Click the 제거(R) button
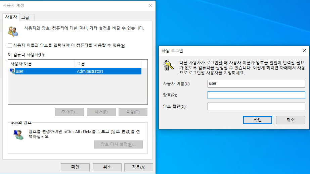The image size is (310, 174). [101, 112]
